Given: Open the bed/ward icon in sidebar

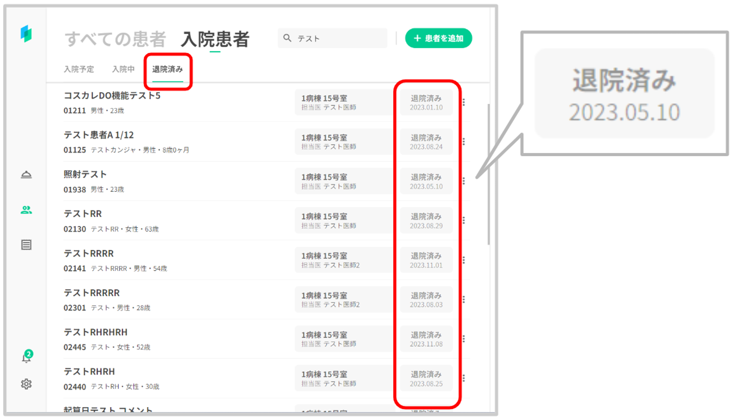Looking at the screenshot, I should click(x=26, y=175).
